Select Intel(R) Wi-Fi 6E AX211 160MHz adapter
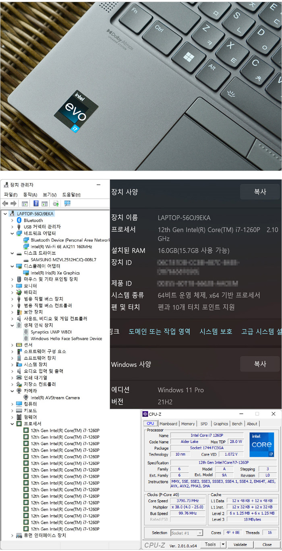282x551 pixels. pos(61,246)
